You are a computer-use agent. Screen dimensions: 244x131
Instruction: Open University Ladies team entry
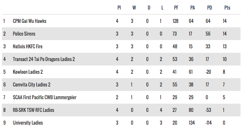coord(28,123)
